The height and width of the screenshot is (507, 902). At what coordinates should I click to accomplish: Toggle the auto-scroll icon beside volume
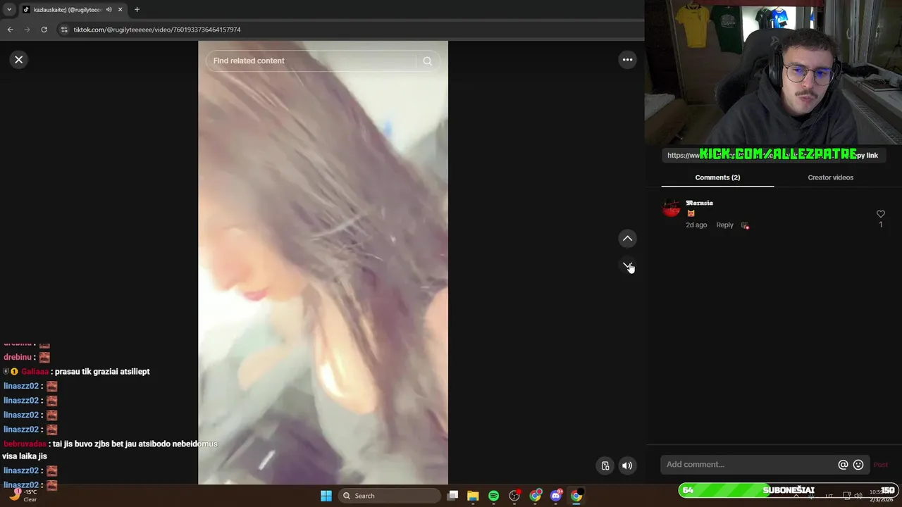coord(605,465)
